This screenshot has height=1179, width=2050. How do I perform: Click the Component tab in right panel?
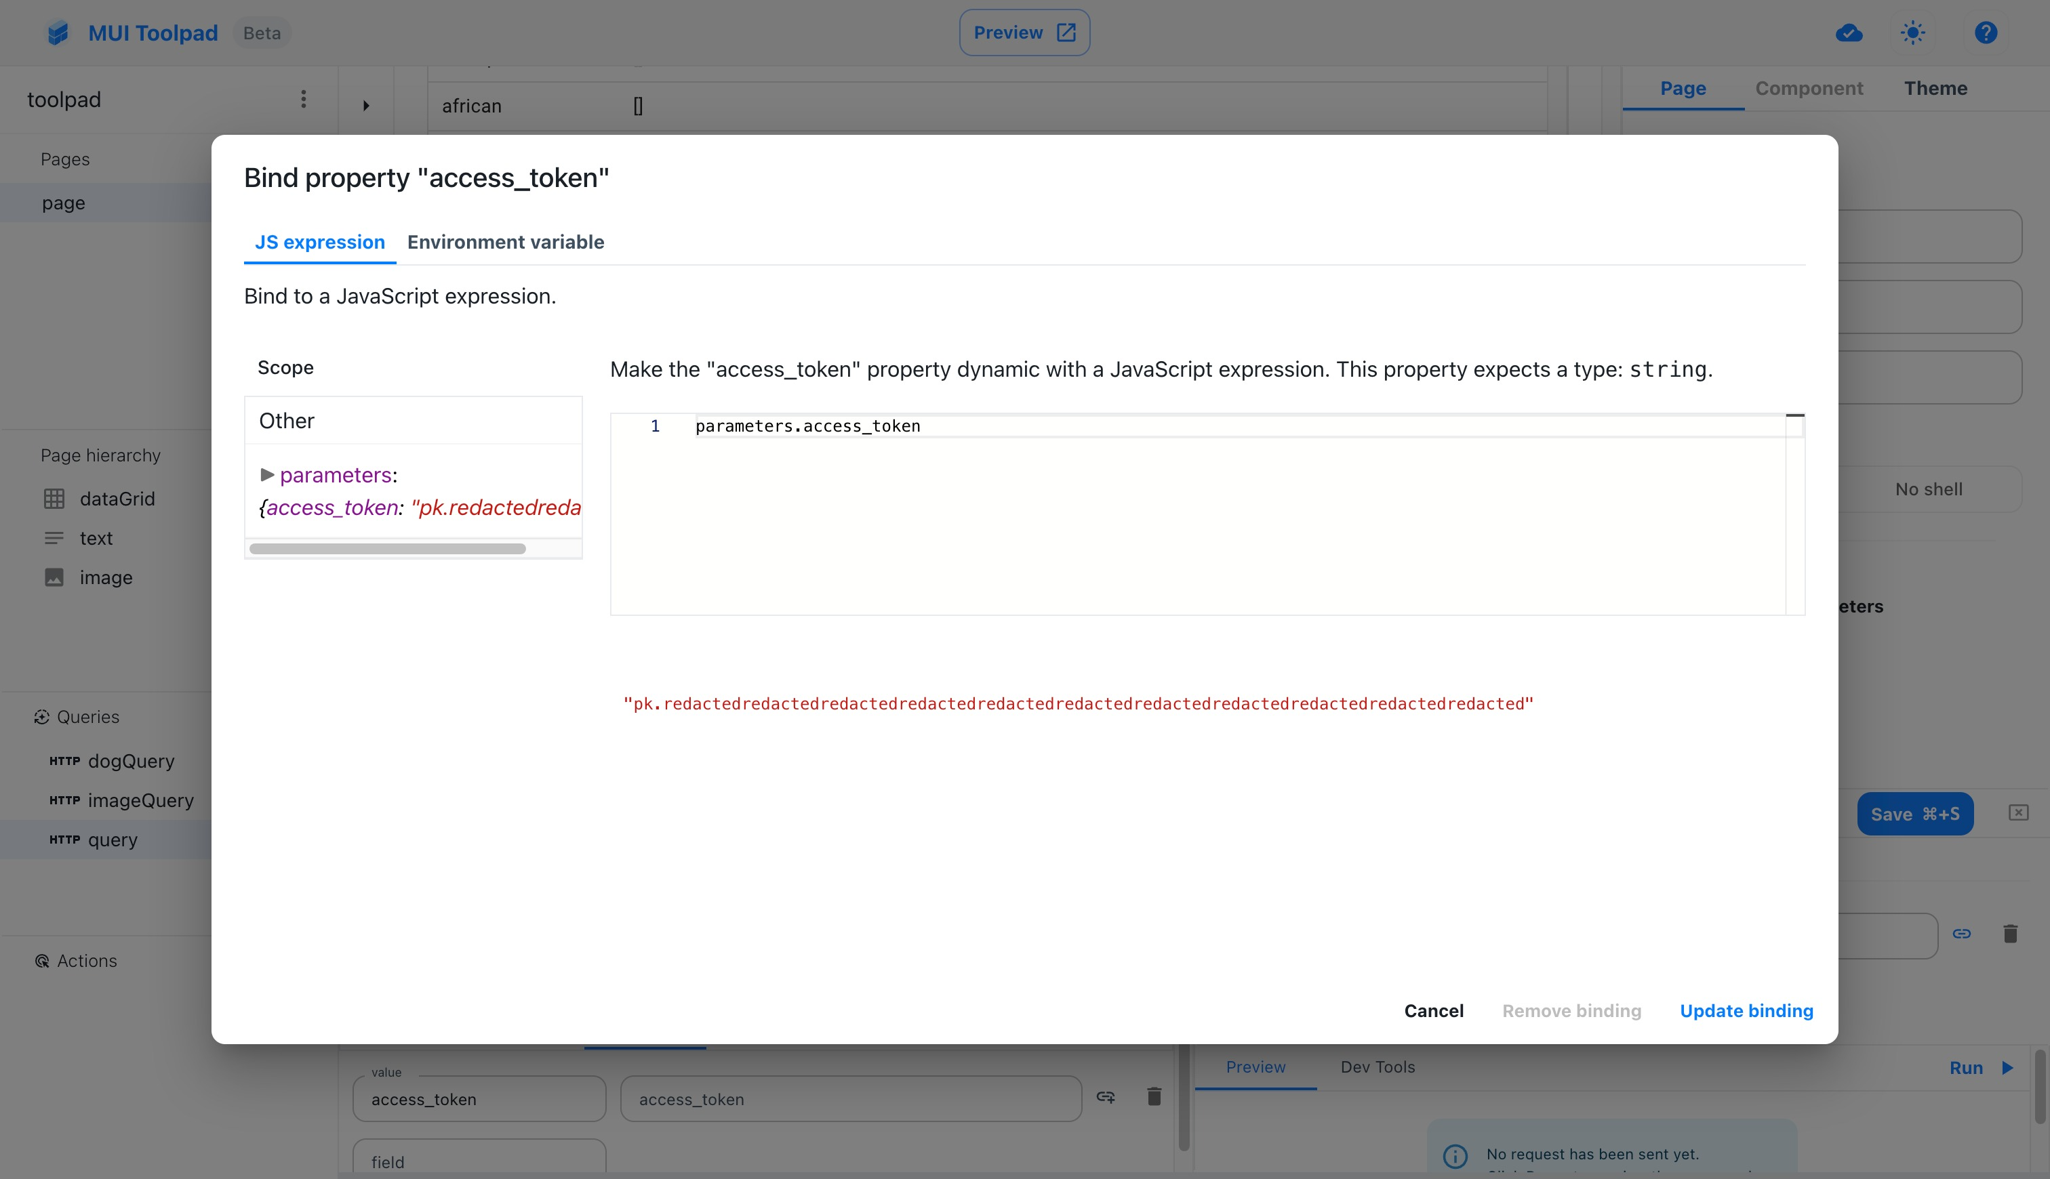click(x=1809, y=87)
